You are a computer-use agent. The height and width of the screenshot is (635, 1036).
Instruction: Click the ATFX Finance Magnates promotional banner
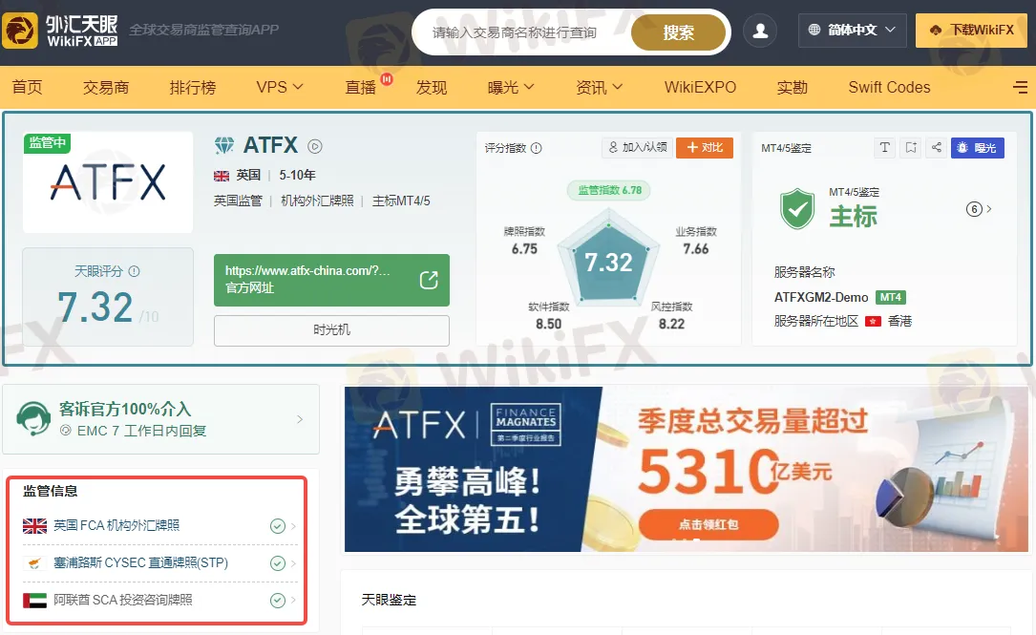[x=686, y=469]
